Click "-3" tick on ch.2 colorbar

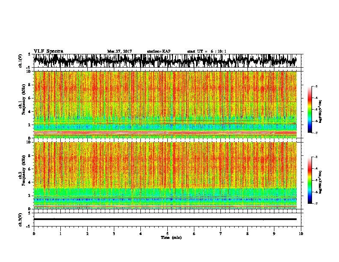(x=315, y=157)
